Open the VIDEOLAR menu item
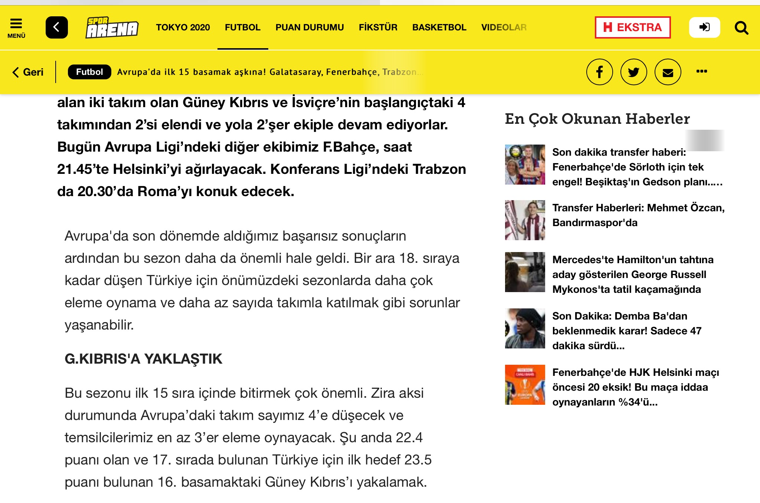 tap(504, 27)
